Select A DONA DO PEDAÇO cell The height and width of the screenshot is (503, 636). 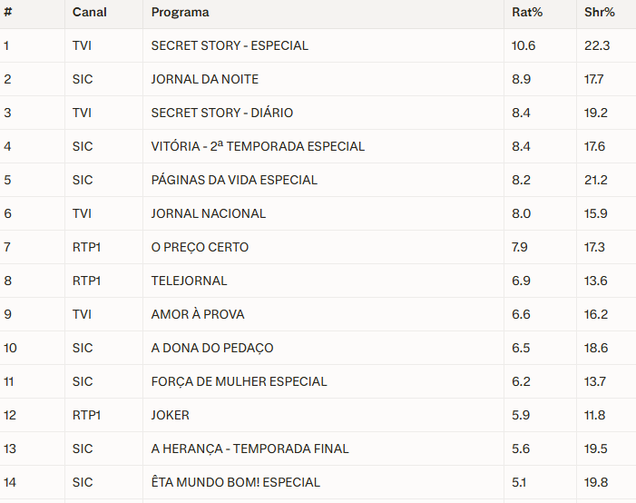(x=211, y=348)
